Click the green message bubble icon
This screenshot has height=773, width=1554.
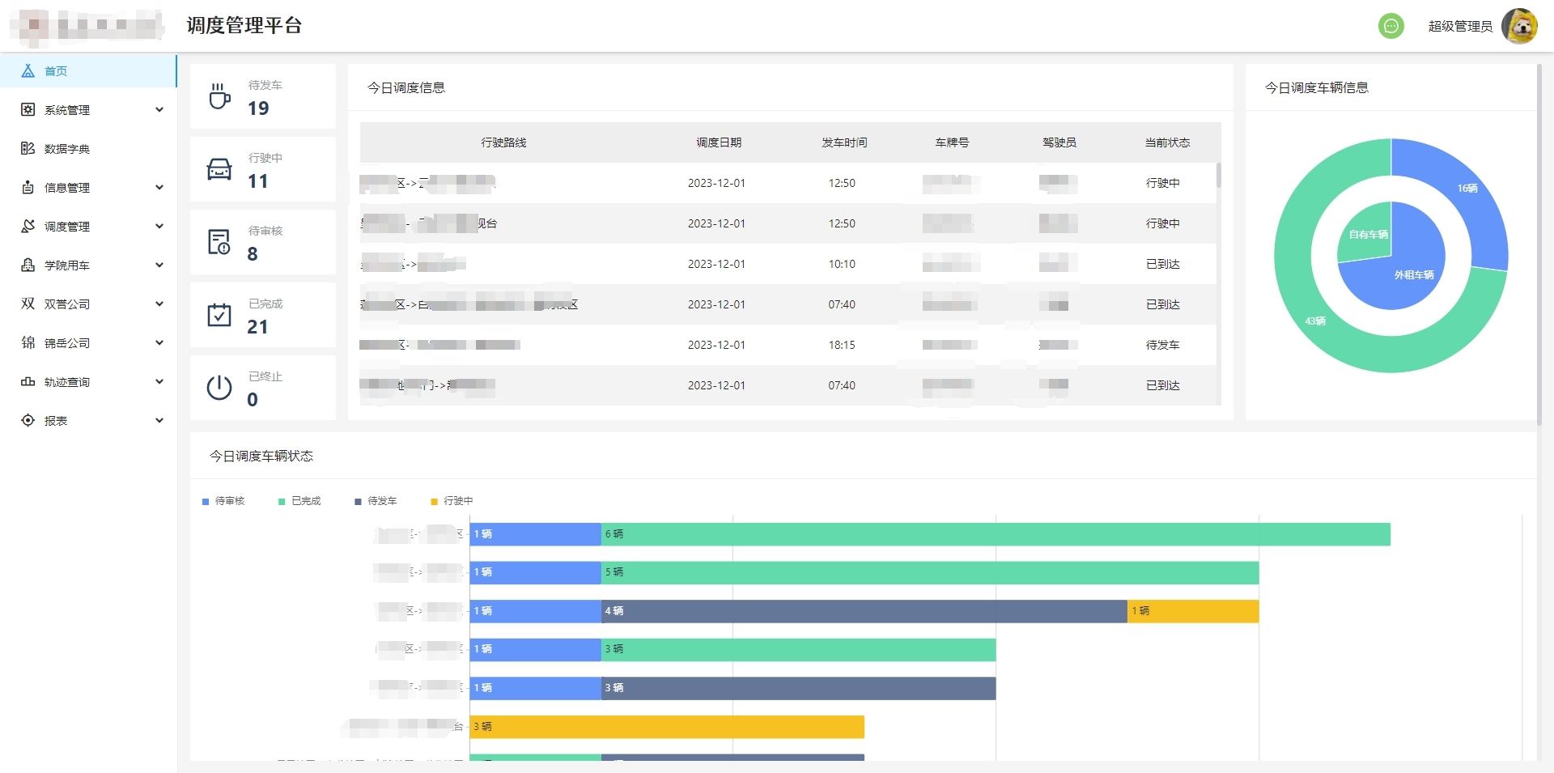click(x=1391, y=26)
